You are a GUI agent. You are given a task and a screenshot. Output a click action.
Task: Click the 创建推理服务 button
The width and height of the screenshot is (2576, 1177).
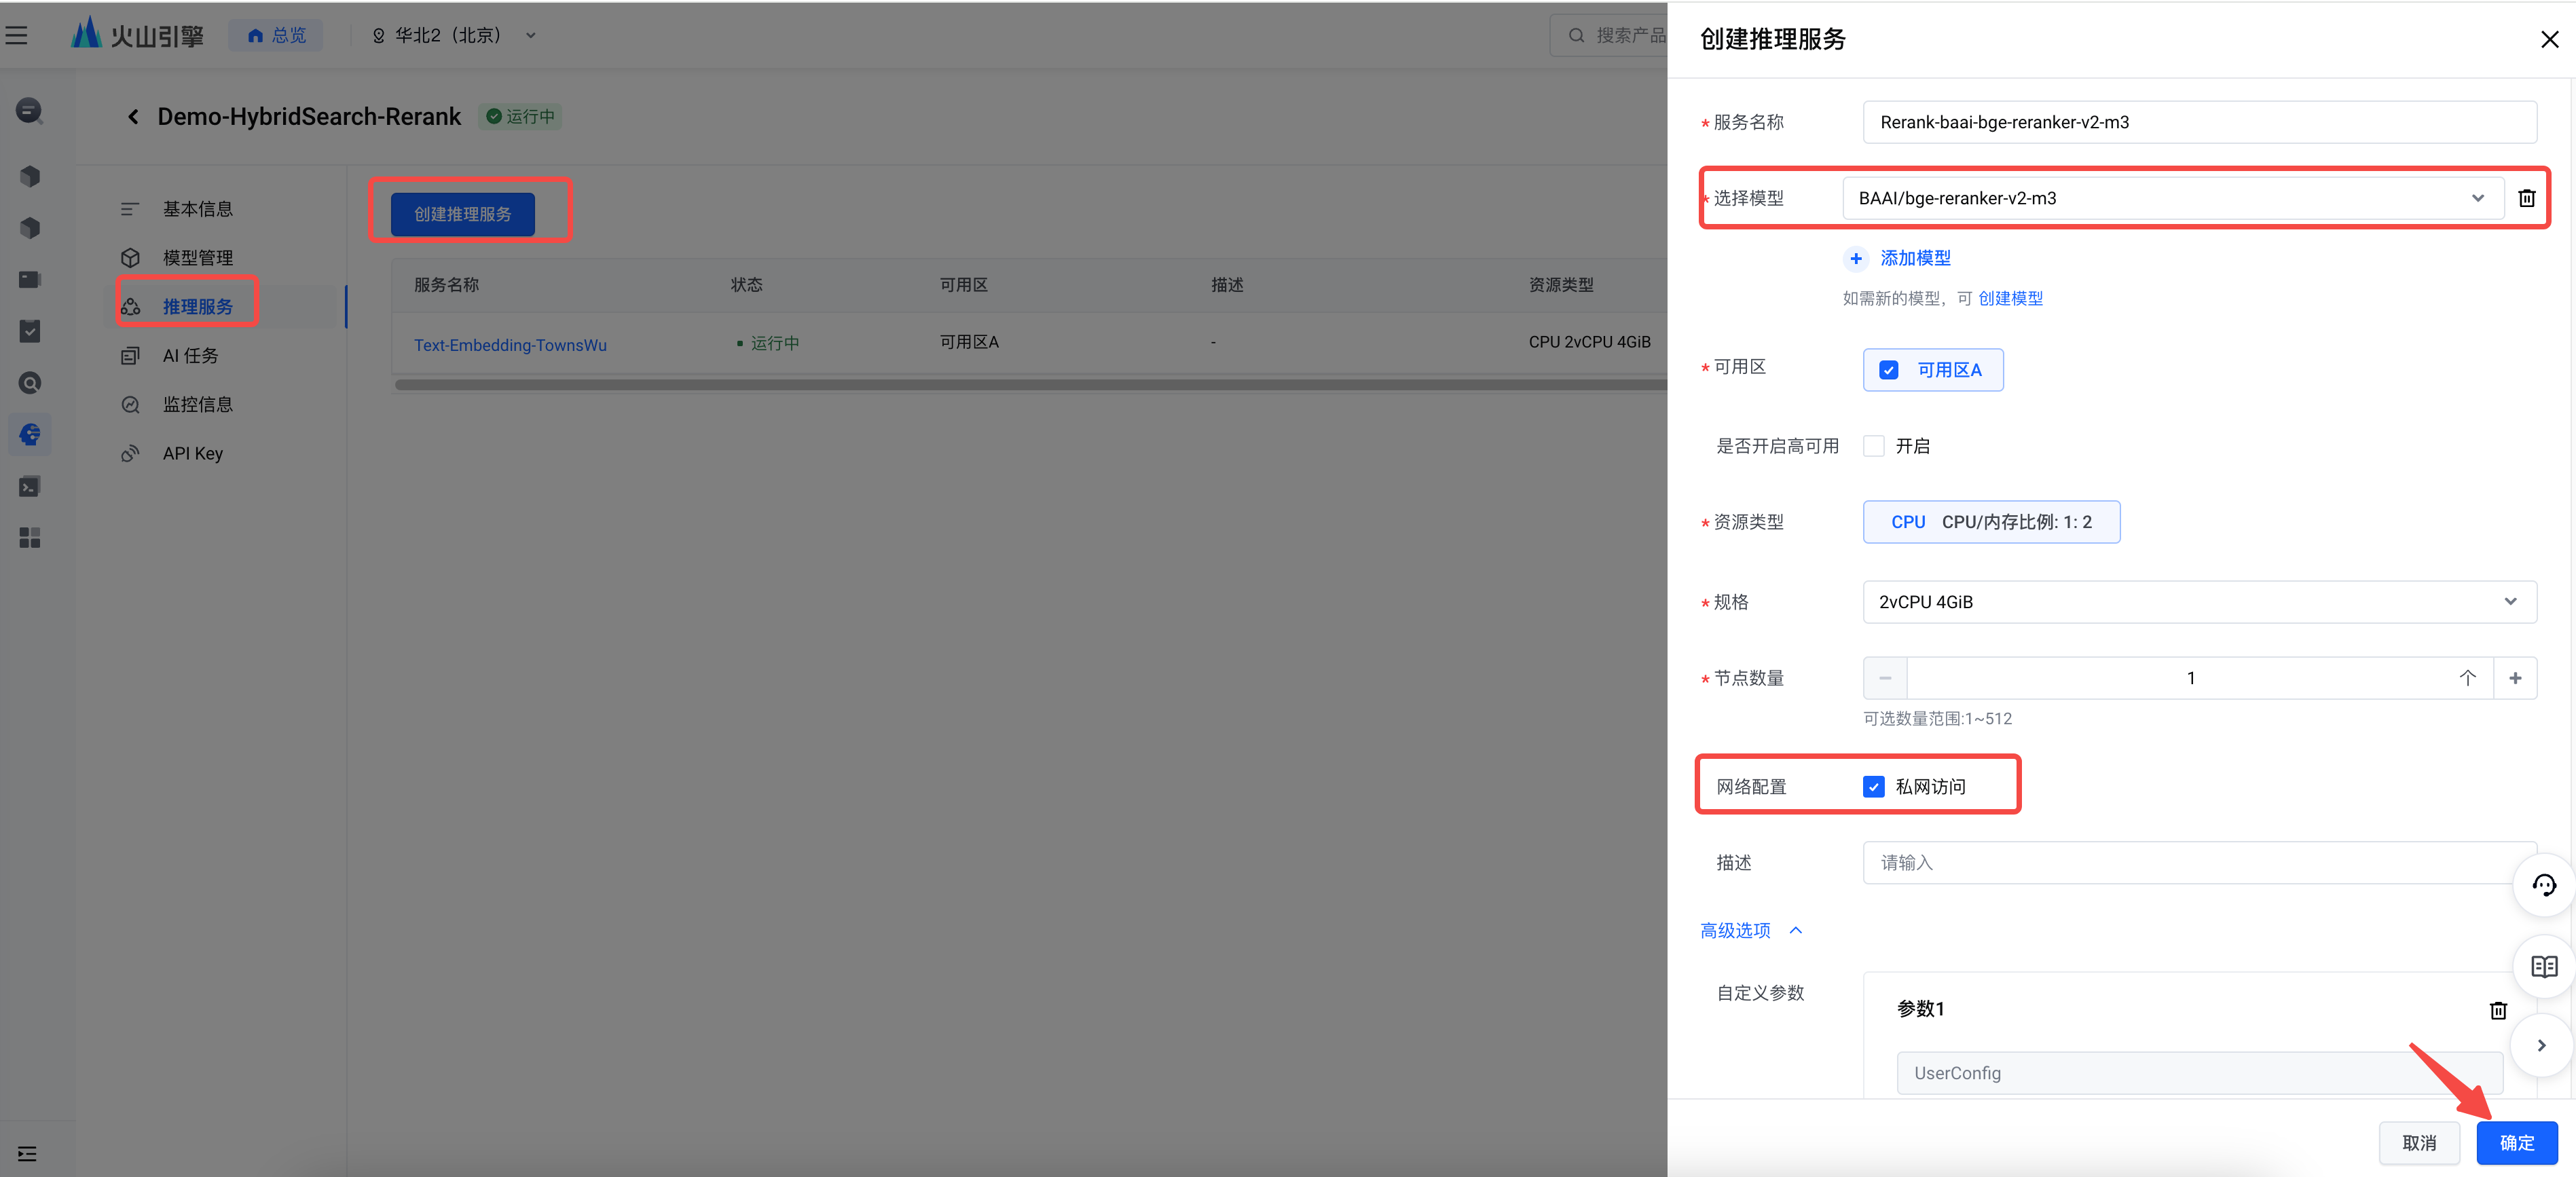point(462,214)
